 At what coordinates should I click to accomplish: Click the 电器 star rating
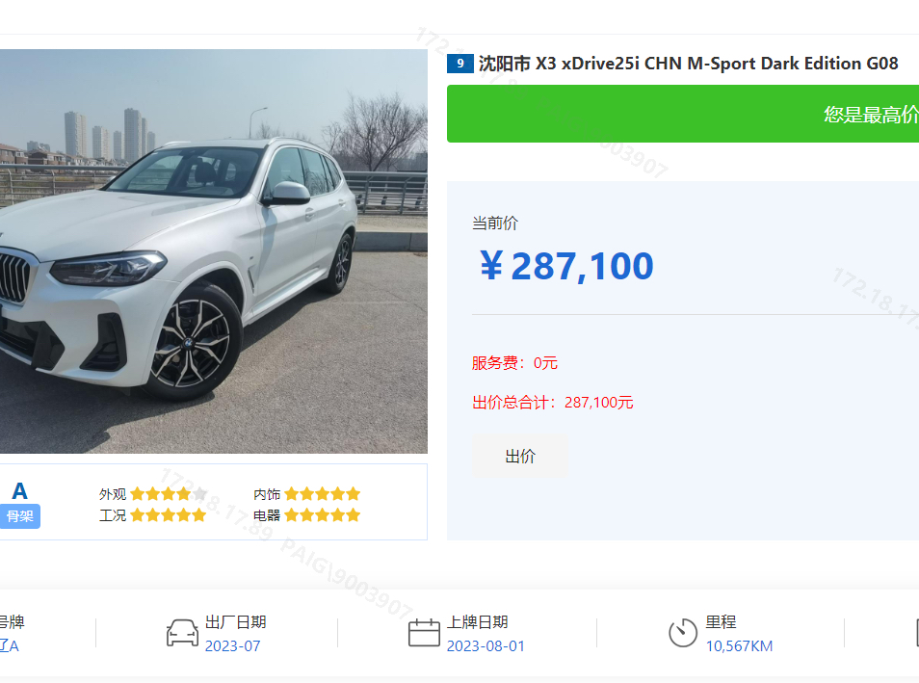pyautogui.click(x=323, y=515)
